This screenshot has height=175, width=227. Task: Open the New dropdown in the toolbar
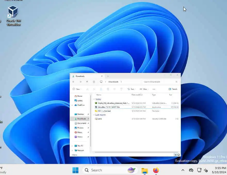[77, 89]
